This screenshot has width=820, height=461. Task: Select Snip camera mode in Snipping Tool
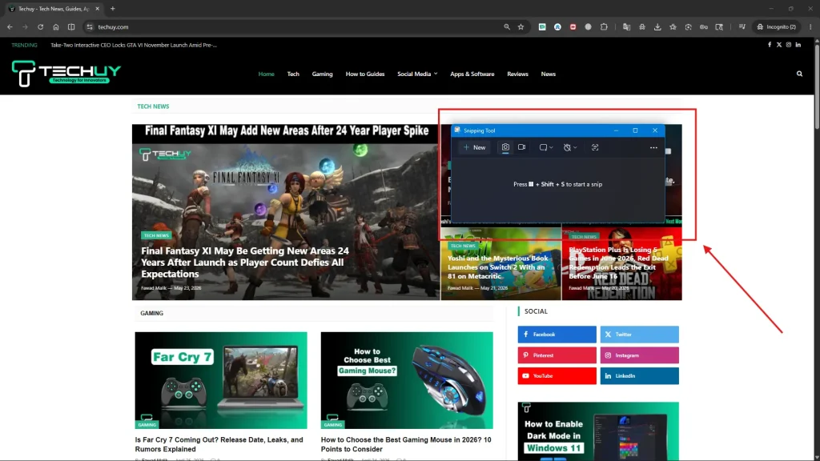click(x=505, y=147)
